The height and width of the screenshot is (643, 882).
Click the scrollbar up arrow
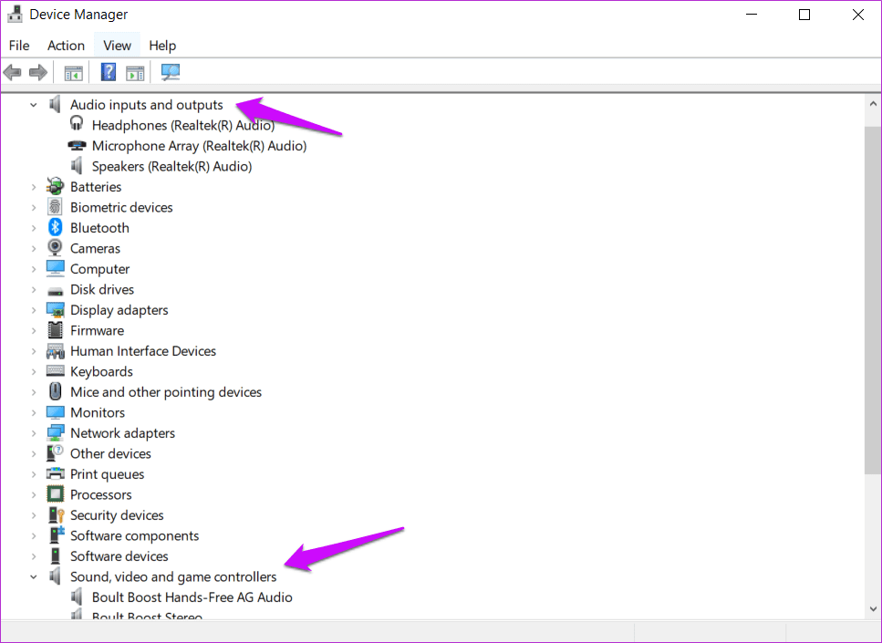873,103
